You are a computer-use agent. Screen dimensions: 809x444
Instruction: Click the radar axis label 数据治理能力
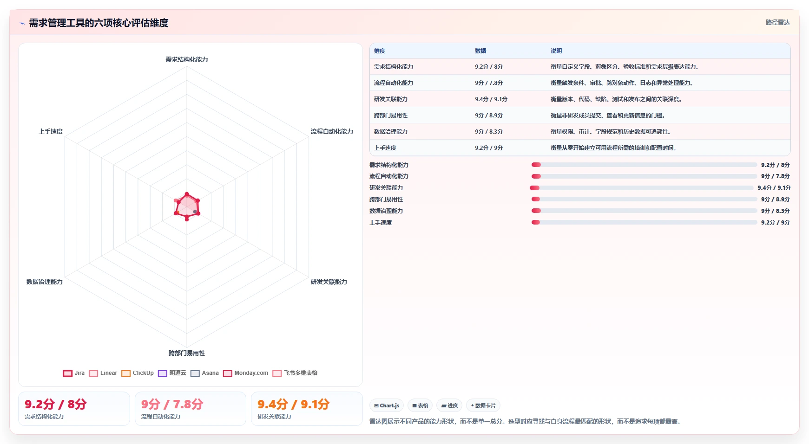point(45,282)
